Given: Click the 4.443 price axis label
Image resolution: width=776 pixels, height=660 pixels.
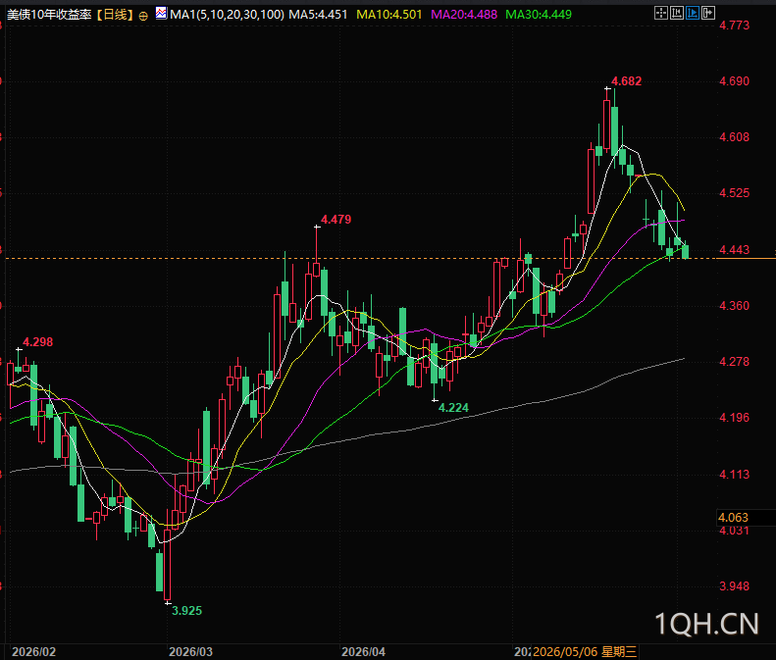Looking at the screenshot, I should pyautogui.click(x=735, y=250).
